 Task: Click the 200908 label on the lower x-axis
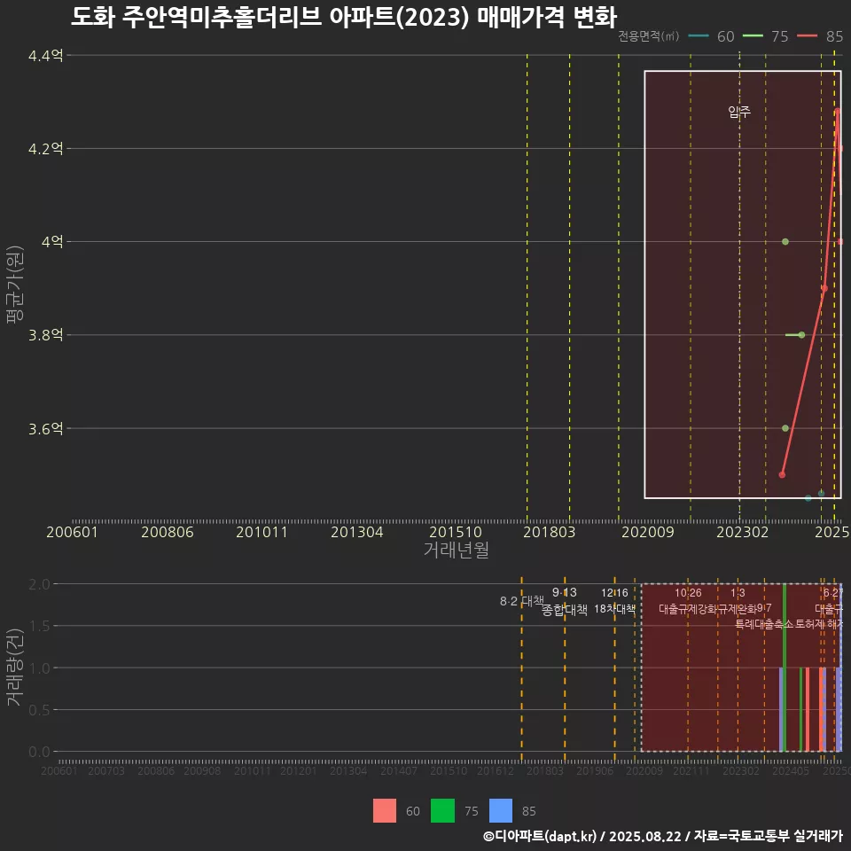[x=202, y=770]
